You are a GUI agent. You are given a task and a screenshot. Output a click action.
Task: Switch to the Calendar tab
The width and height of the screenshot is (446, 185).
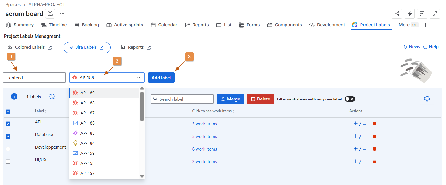tap(164, 25)
